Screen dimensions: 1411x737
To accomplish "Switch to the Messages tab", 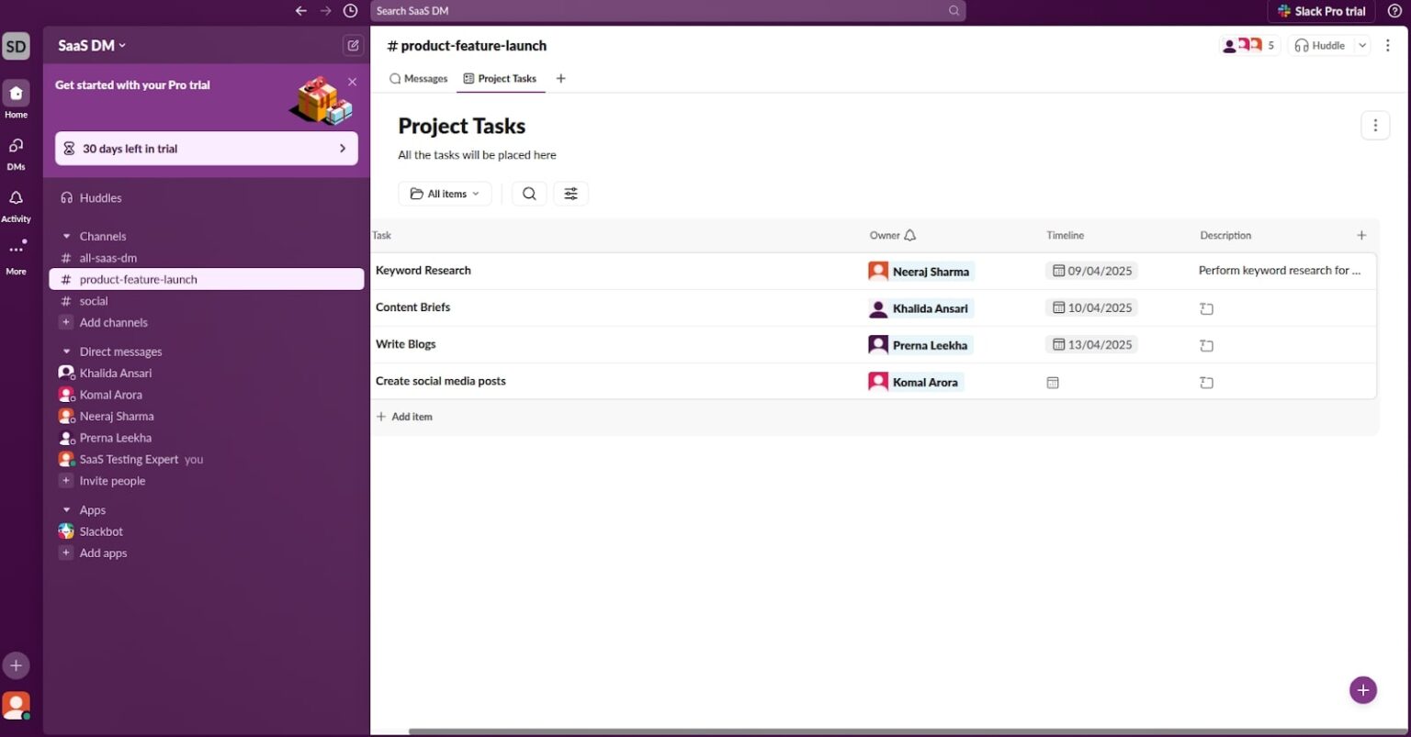I will coord(419,79).
